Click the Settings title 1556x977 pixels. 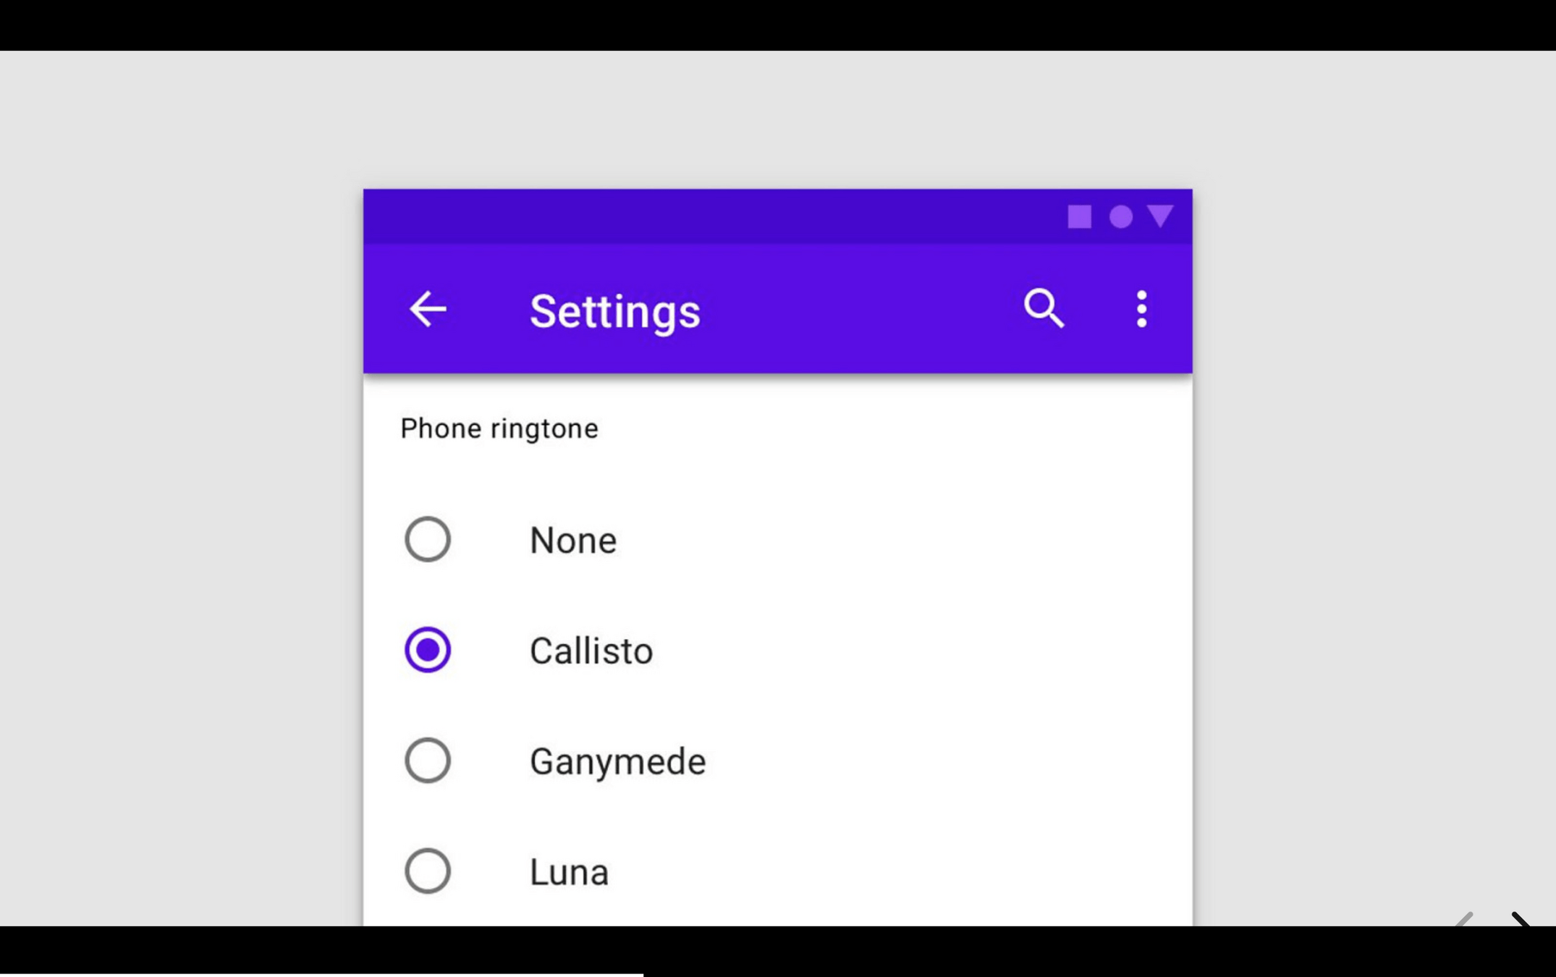(614, 311)
